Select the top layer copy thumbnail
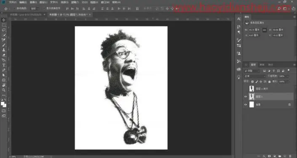This screenshot has height=158, width=297. coord(252,88)
